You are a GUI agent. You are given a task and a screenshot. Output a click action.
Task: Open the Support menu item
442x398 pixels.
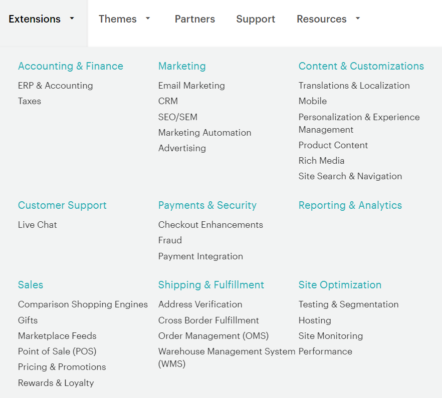256,19
